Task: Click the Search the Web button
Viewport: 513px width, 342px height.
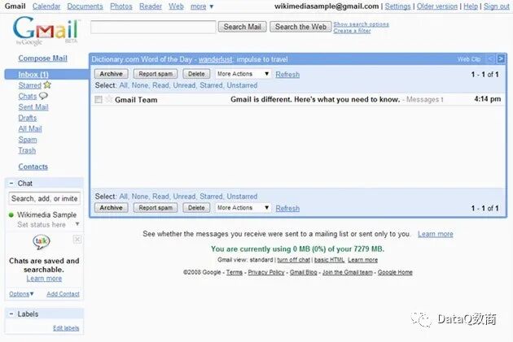Action: (300, 27)
